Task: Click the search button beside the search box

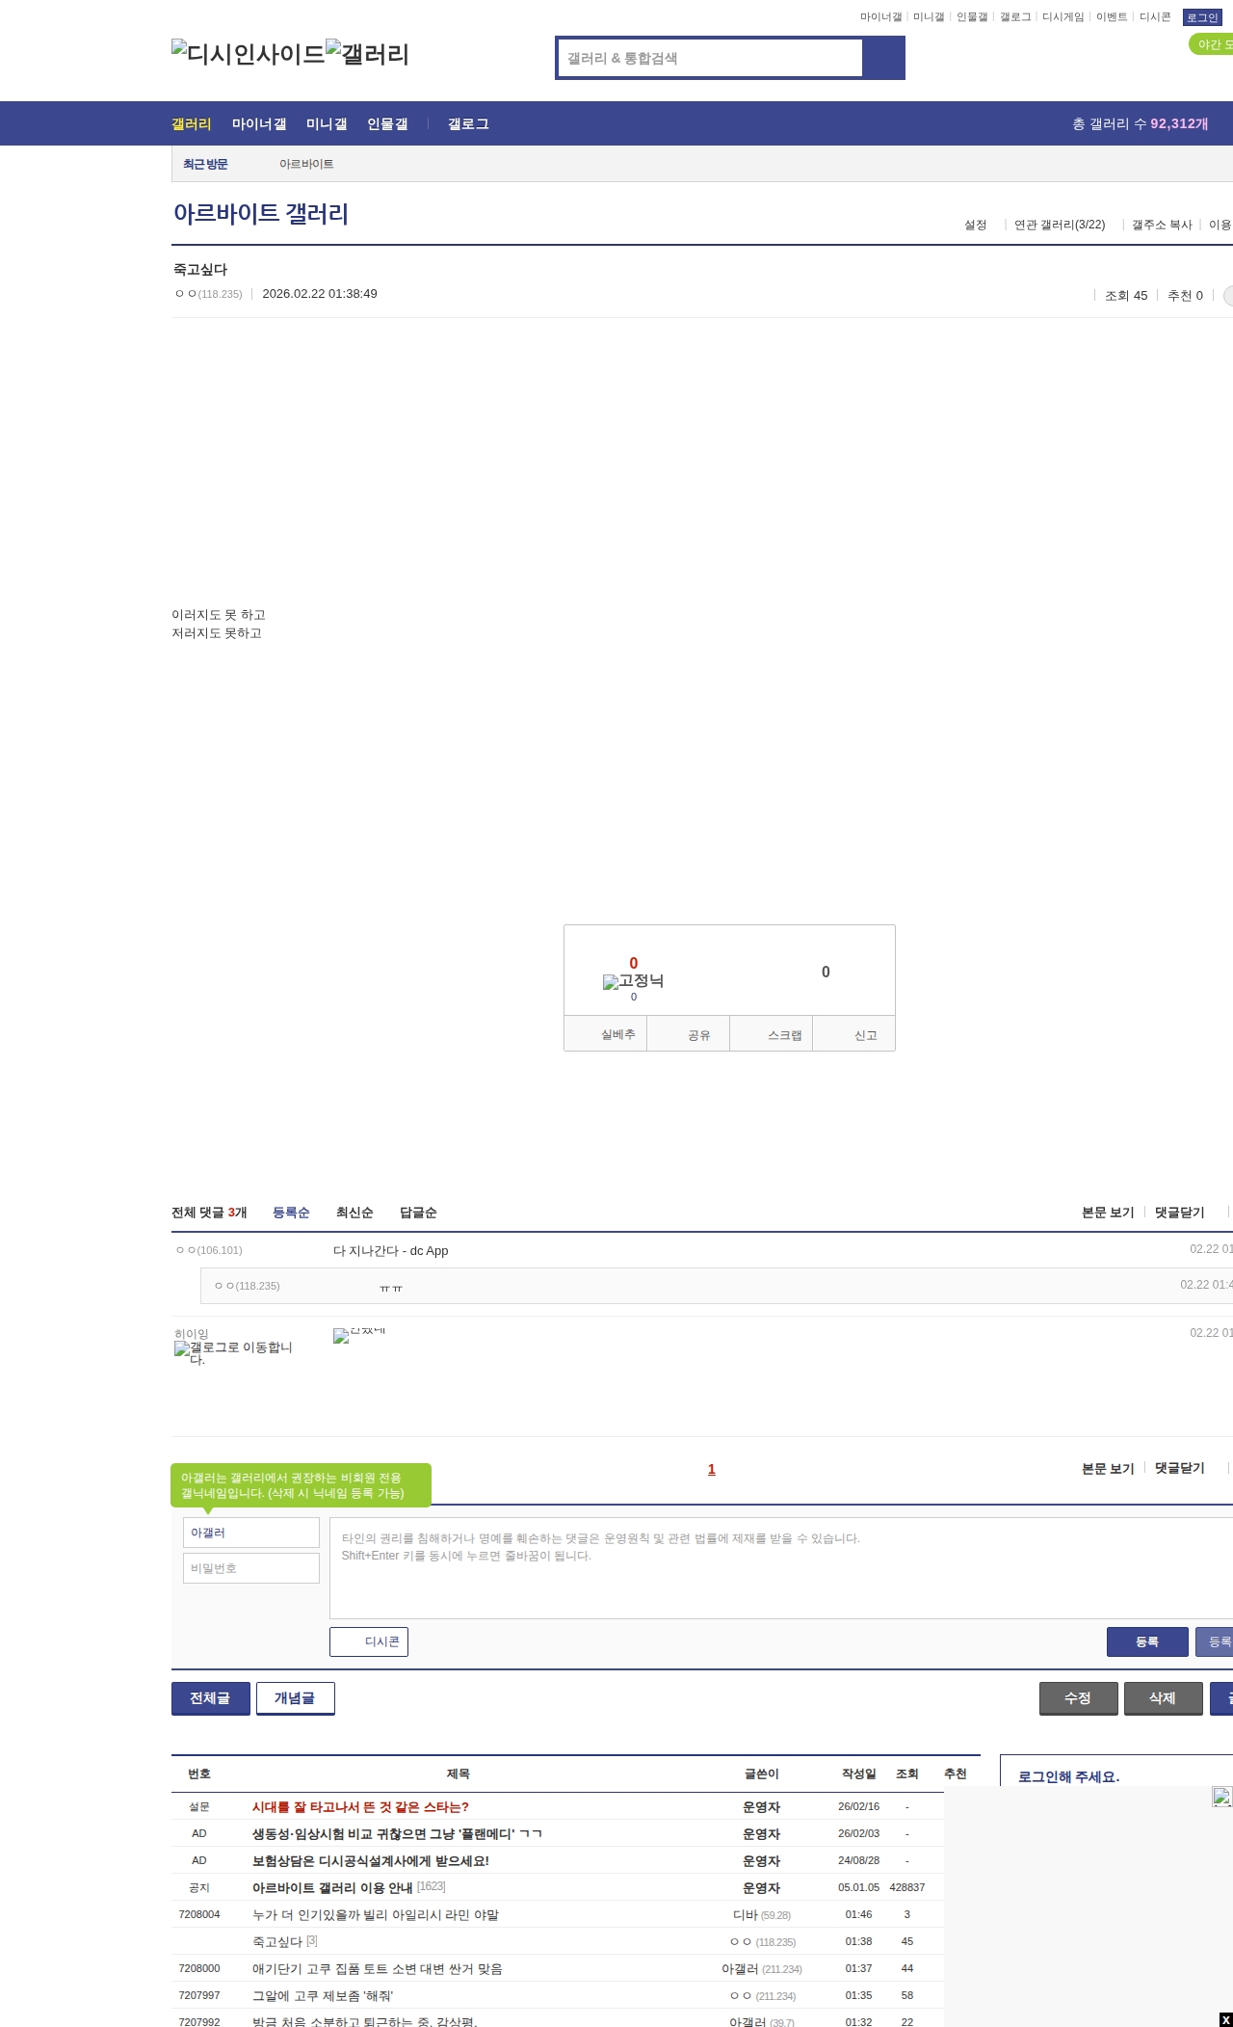Action: (883, 58)
